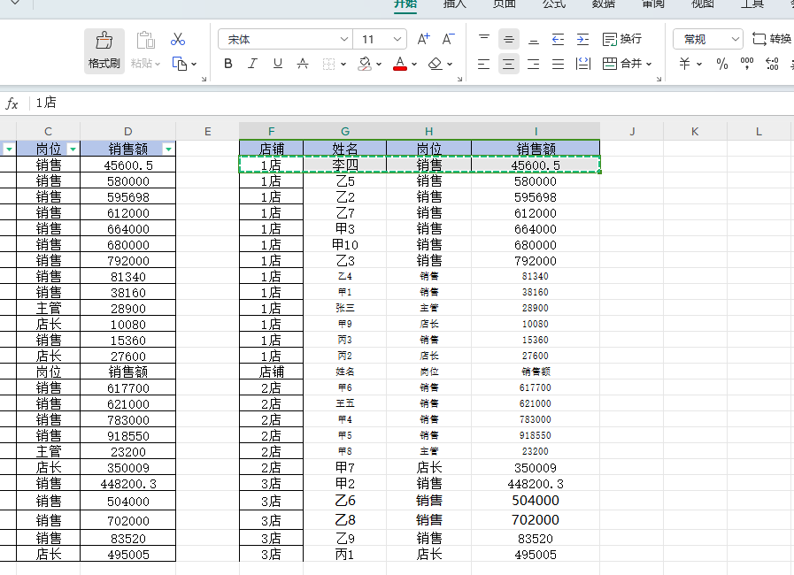The width and height of the screenshot is (794, 575).
Task: Toggle italic formatting
Action: (252, 64)
